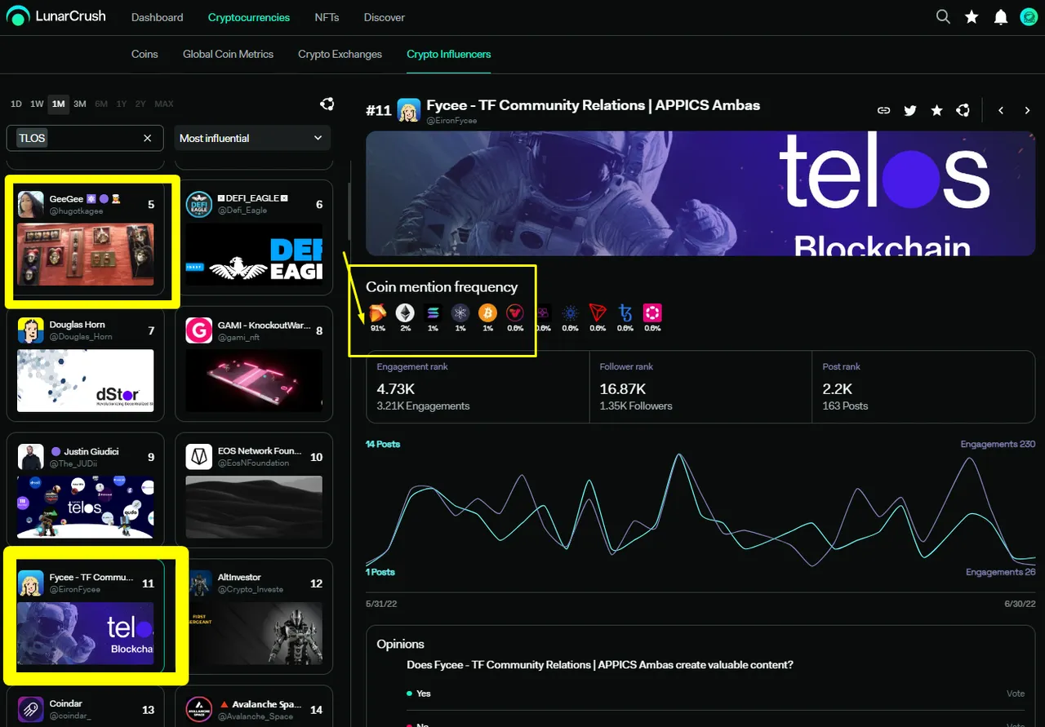This screenshot has width=1045, height=727.
Task: Set time range to MAX
Action: coord(163,104)
